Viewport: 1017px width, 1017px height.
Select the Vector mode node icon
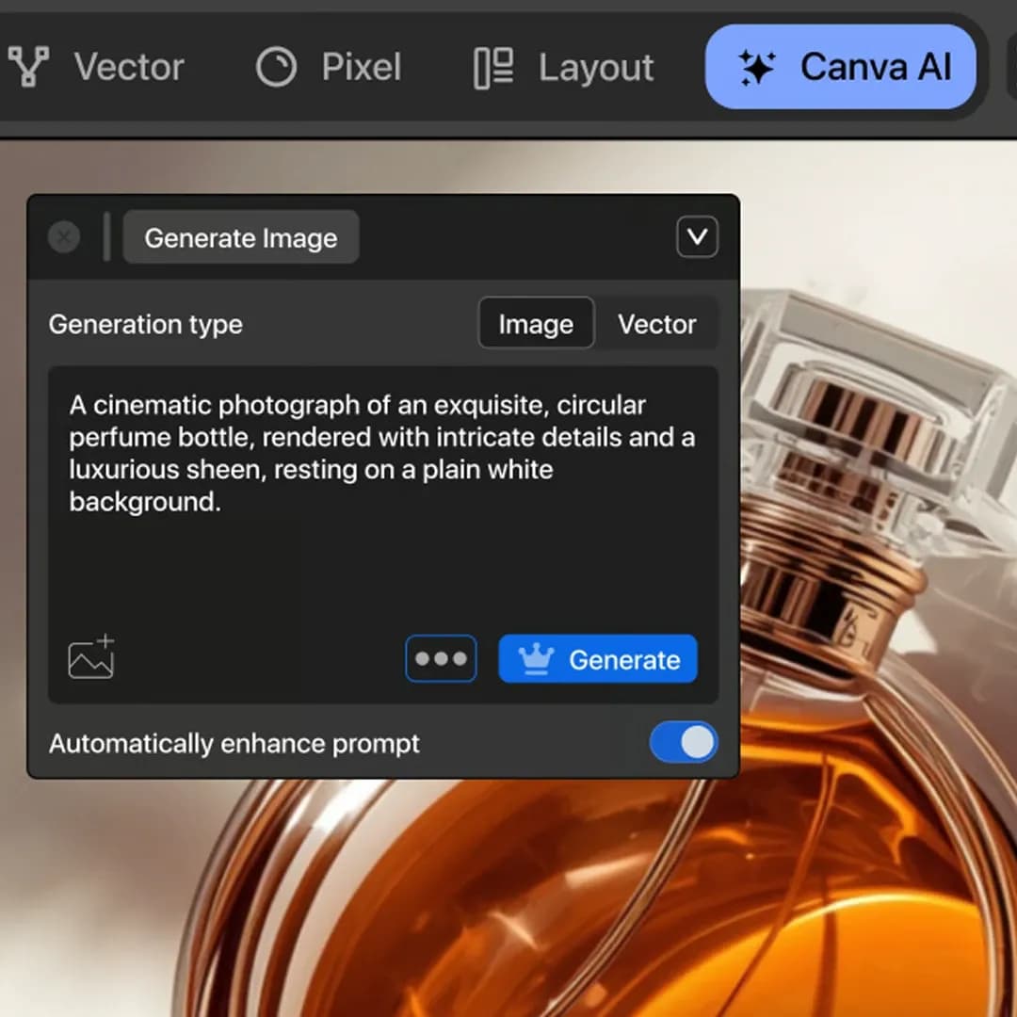point(28,66)
